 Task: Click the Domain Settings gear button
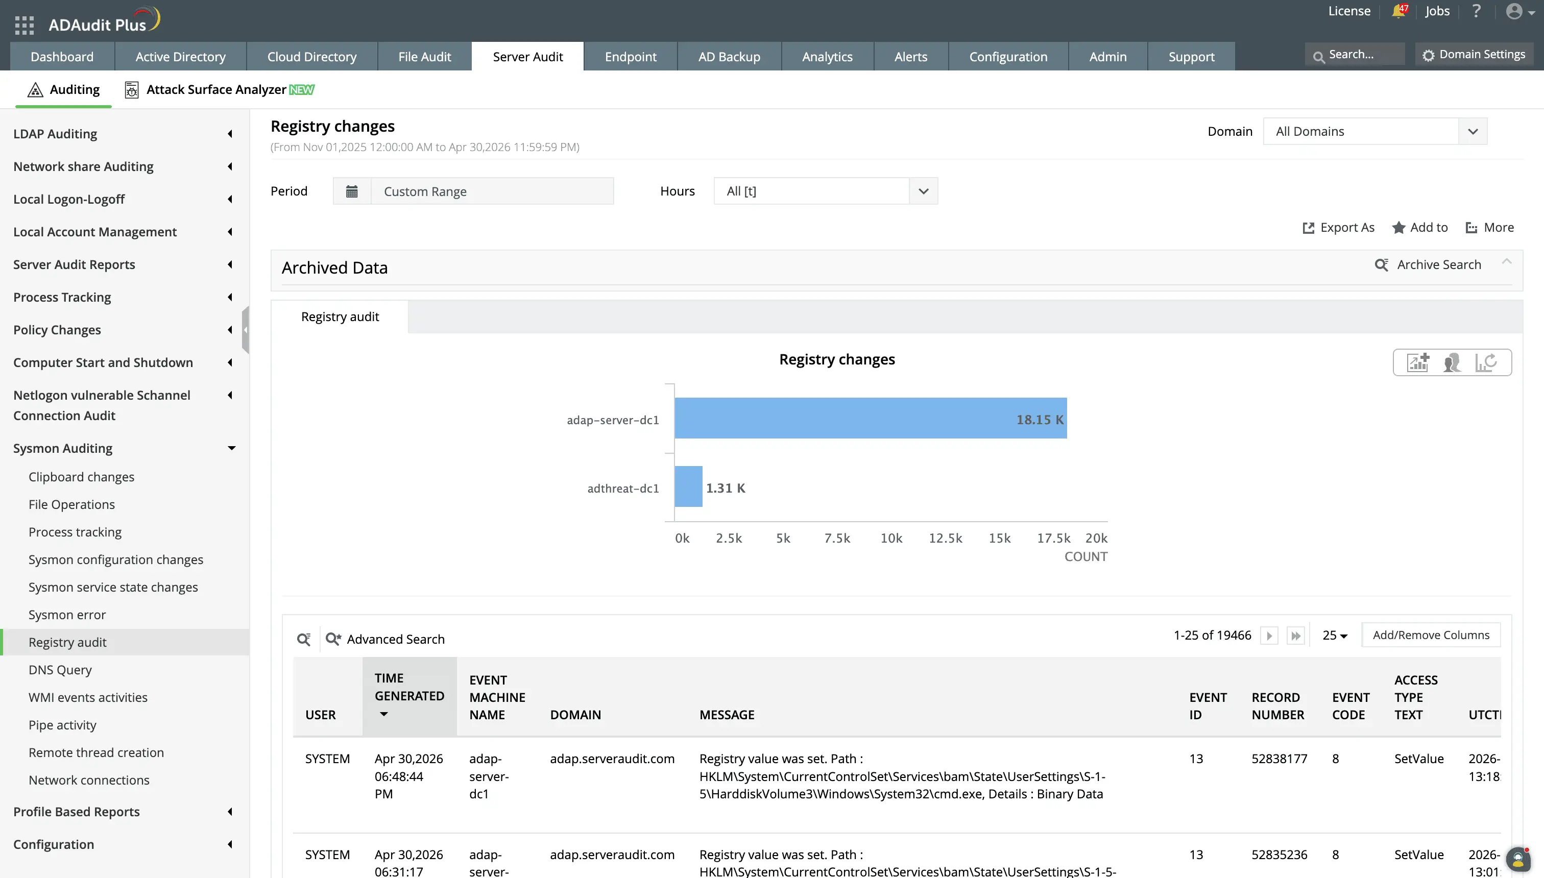click(1474, 54)
